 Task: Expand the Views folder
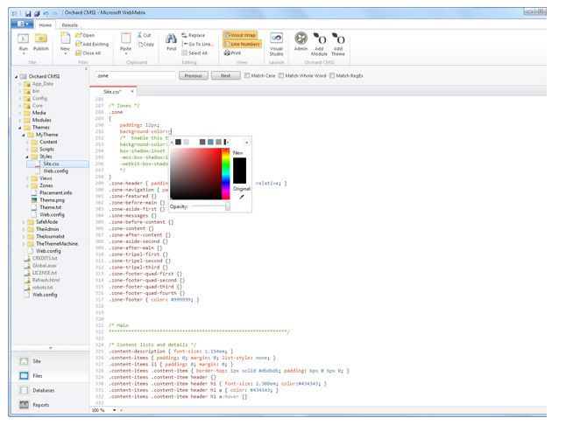click(27, 178)
